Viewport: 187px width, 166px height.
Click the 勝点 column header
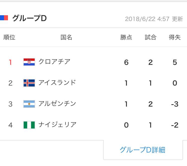pos(126,37)
